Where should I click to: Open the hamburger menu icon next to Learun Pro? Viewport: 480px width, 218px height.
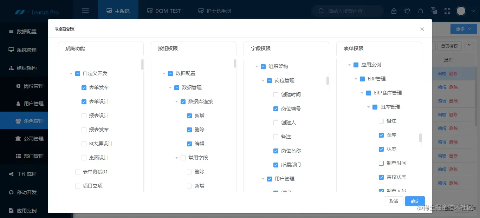[85, 11]
